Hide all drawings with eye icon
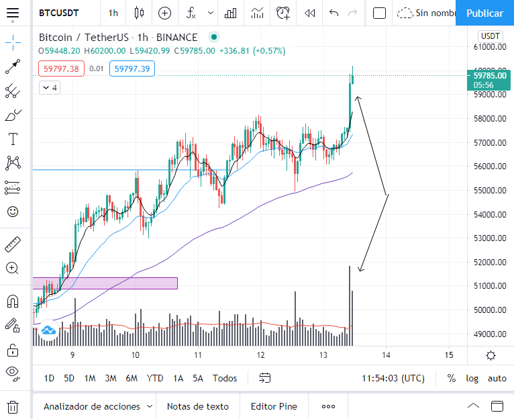This screenshot has height=419, width=514. (13, 374)
